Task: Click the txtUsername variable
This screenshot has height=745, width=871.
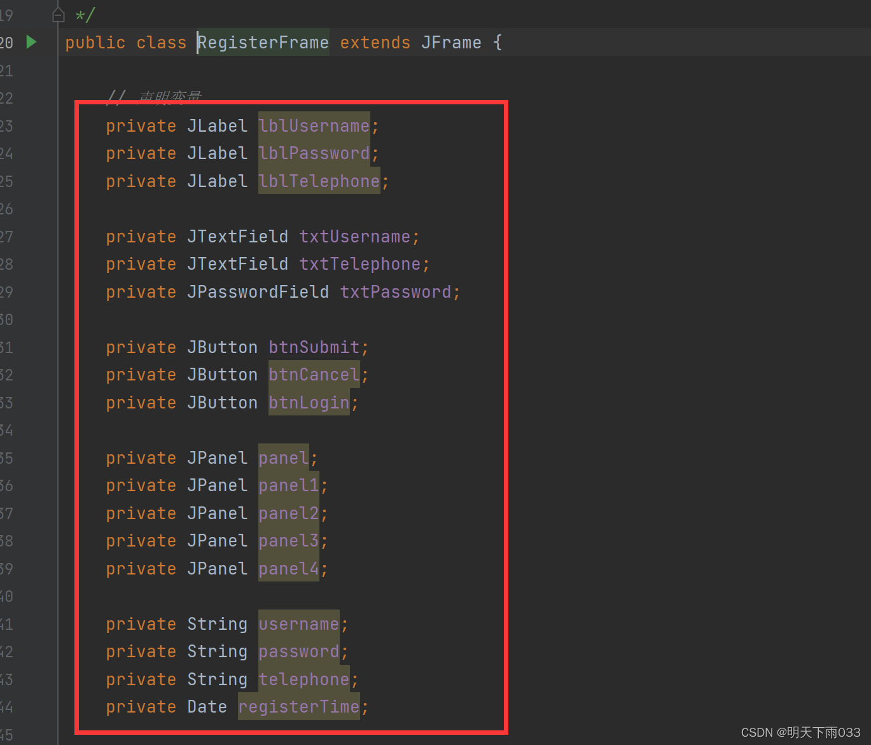Action: [x=355, y=237]
